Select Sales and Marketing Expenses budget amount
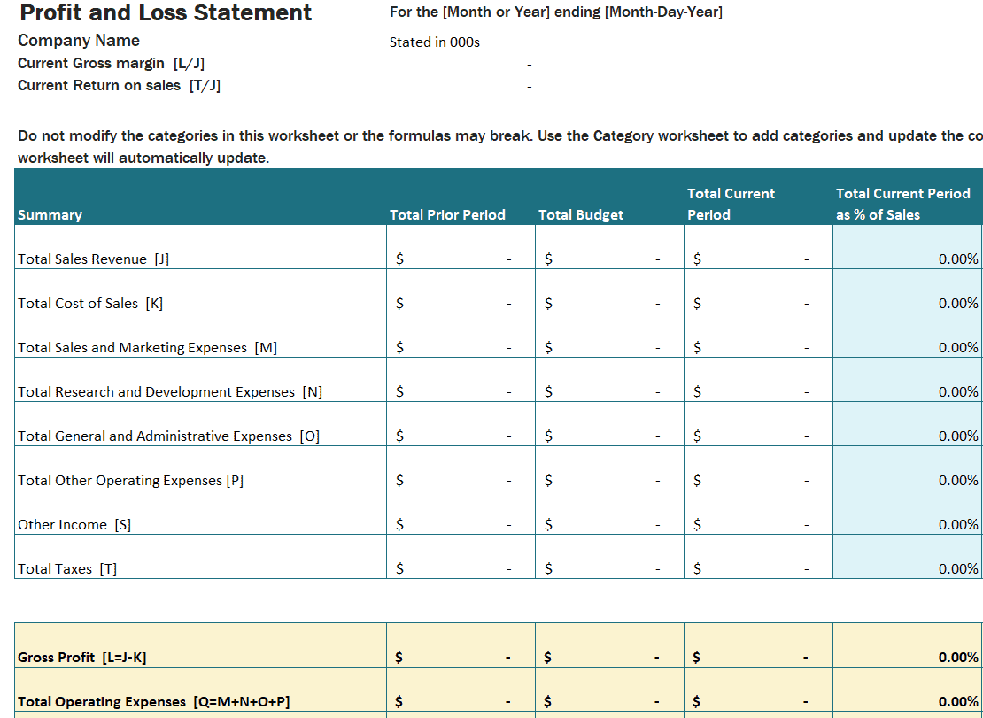This screenshot has height=718, width=983. [609, 336]
